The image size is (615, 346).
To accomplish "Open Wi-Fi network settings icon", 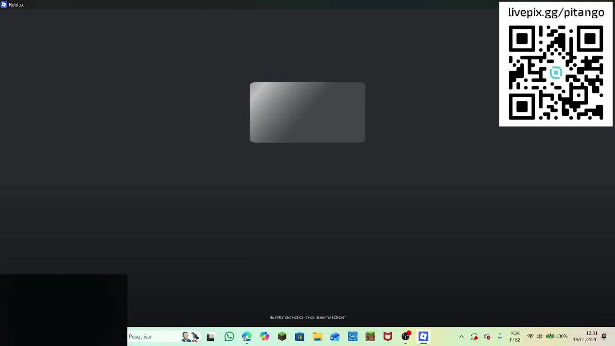I will [x=530, y=337].
